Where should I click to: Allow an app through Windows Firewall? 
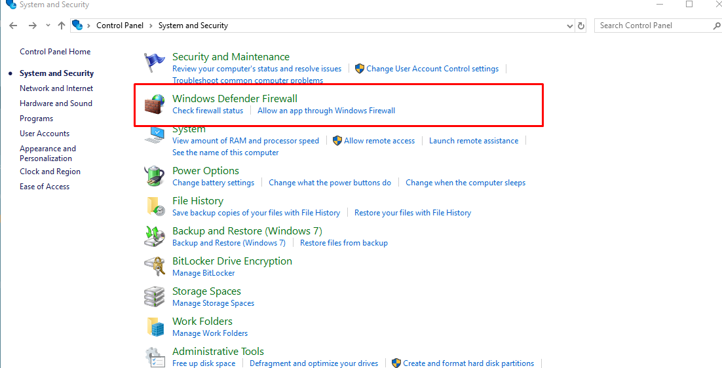[326, 111]
